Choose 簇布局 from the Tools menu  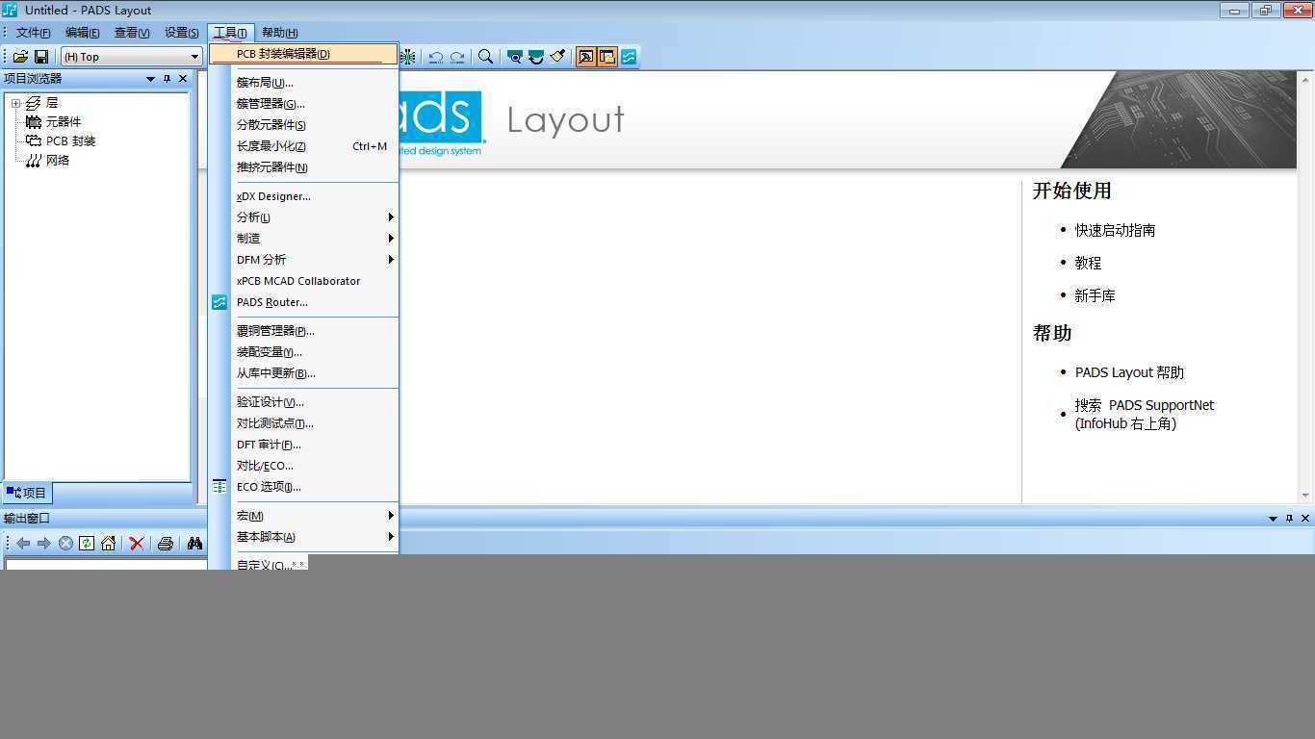[304, 83]
